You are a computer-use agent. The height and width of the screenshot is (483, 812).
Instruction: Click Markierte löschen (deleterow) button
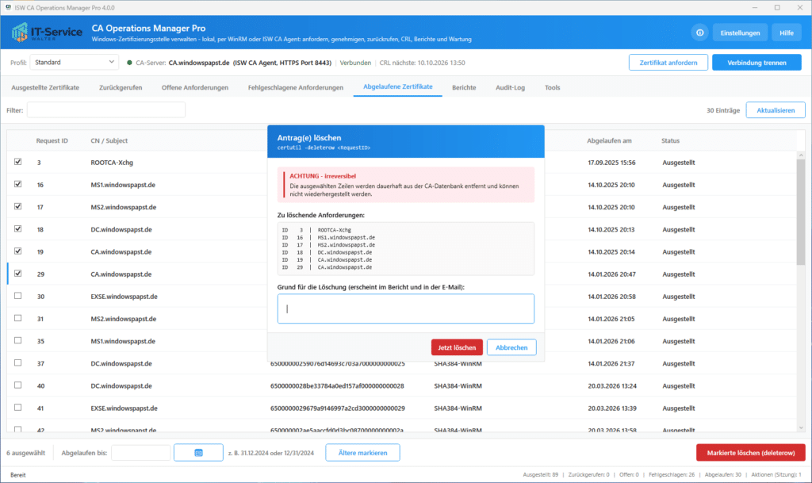pyautogui.click(x=751, y=452)
